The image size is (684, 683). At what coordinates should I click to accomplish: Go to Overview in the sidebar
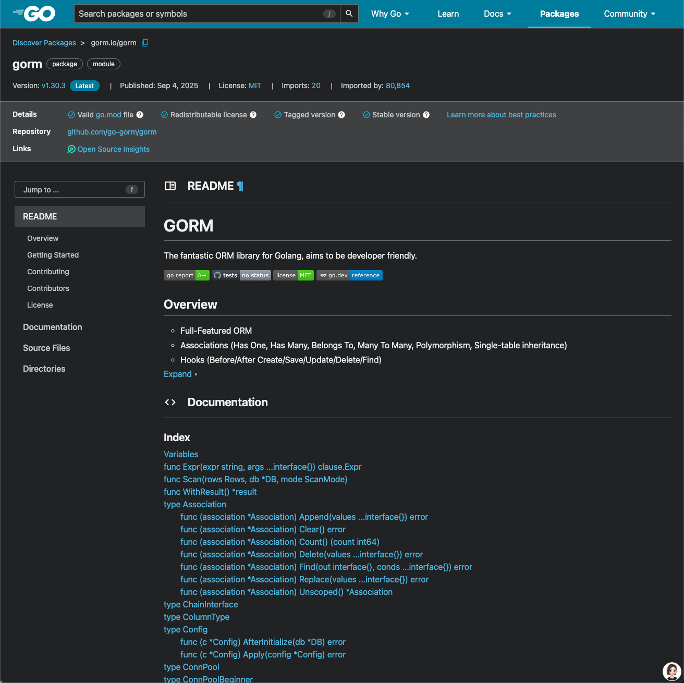point(43,238)
